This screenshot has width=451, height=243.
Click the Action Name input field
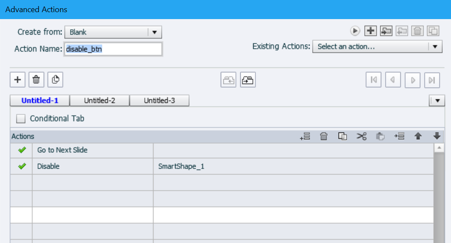(113, 49)
